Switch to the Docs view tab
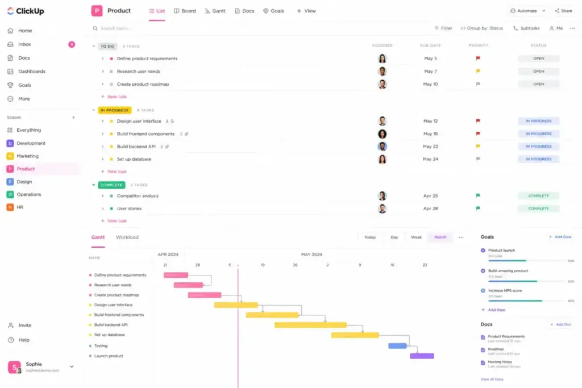 [x=244, y=11]
